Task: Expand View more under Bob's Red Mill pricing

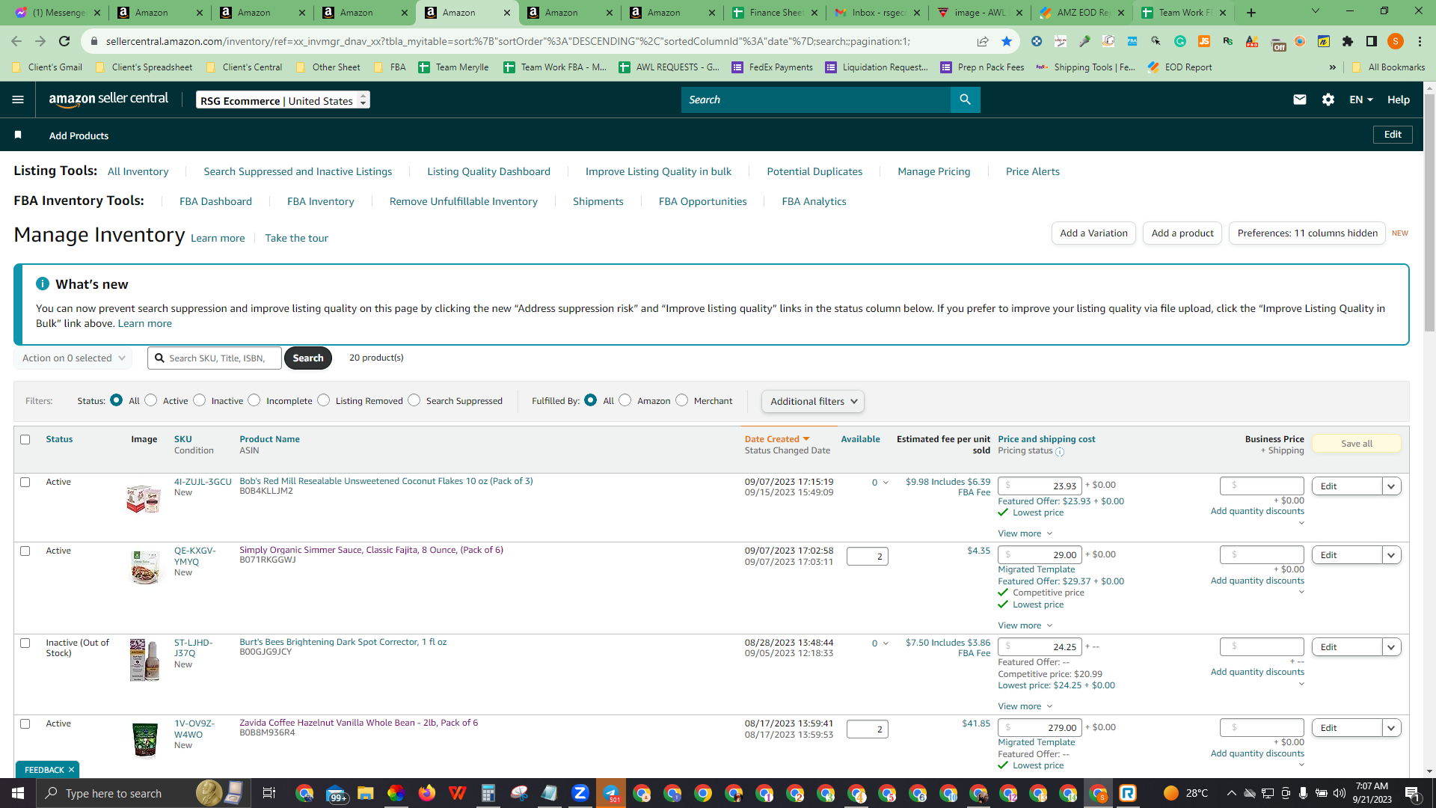Action: [1025, 533]
